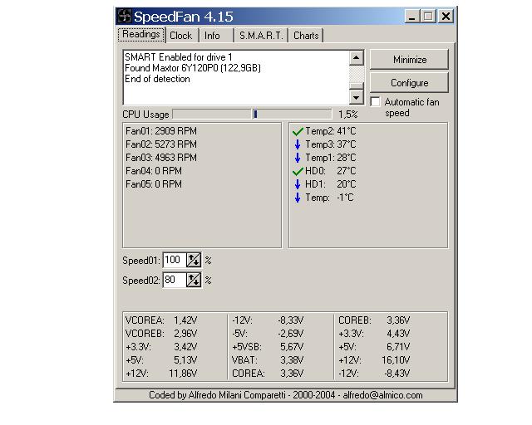
Task: Click the blue down arrow beside HD1
Action: (x=298, y=184)
